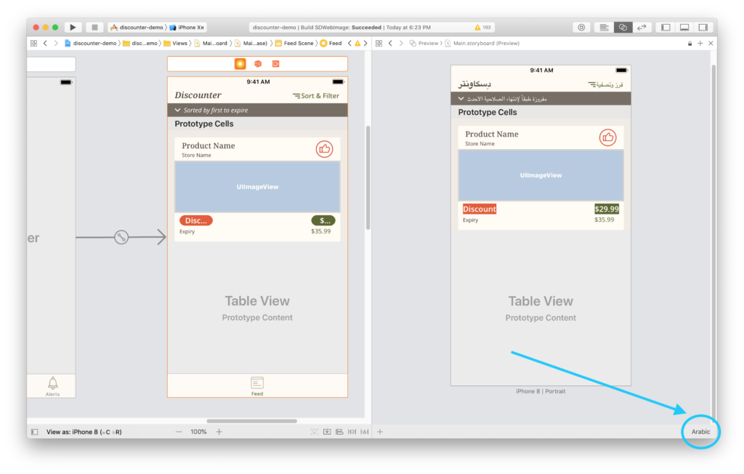Zoom in the storyboard canvas
This screenshot has width=744, height=474.
coord(219,432)
